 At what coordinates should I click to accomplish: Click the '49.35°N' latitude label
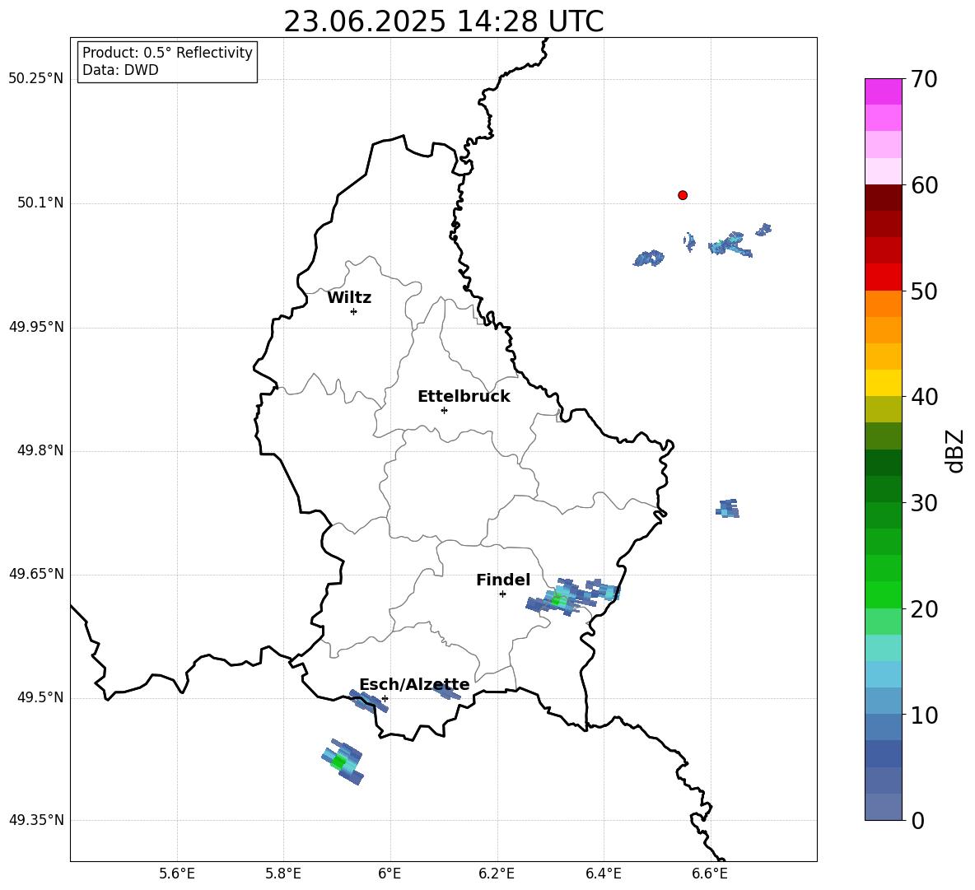[36, 820]
